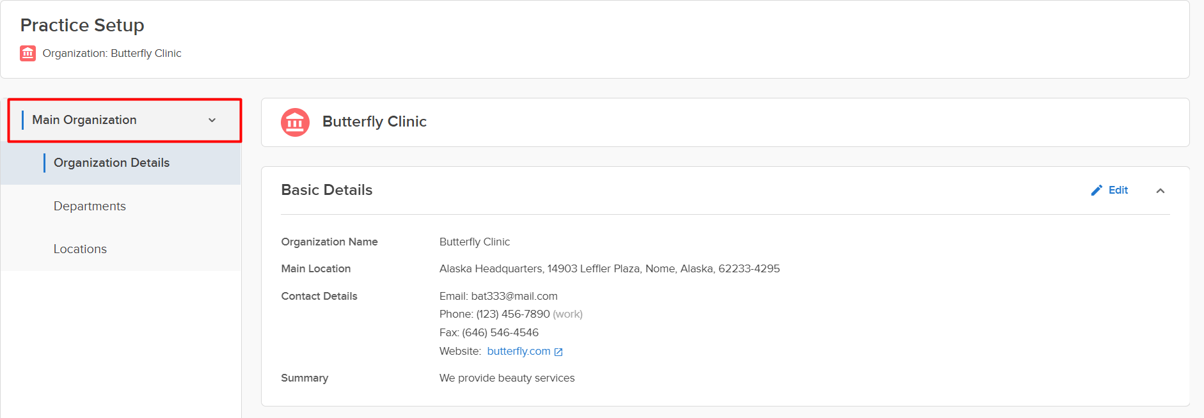The image size is (1204, 418).
Task: Click the pencil edit icon
Action: 1097,190
